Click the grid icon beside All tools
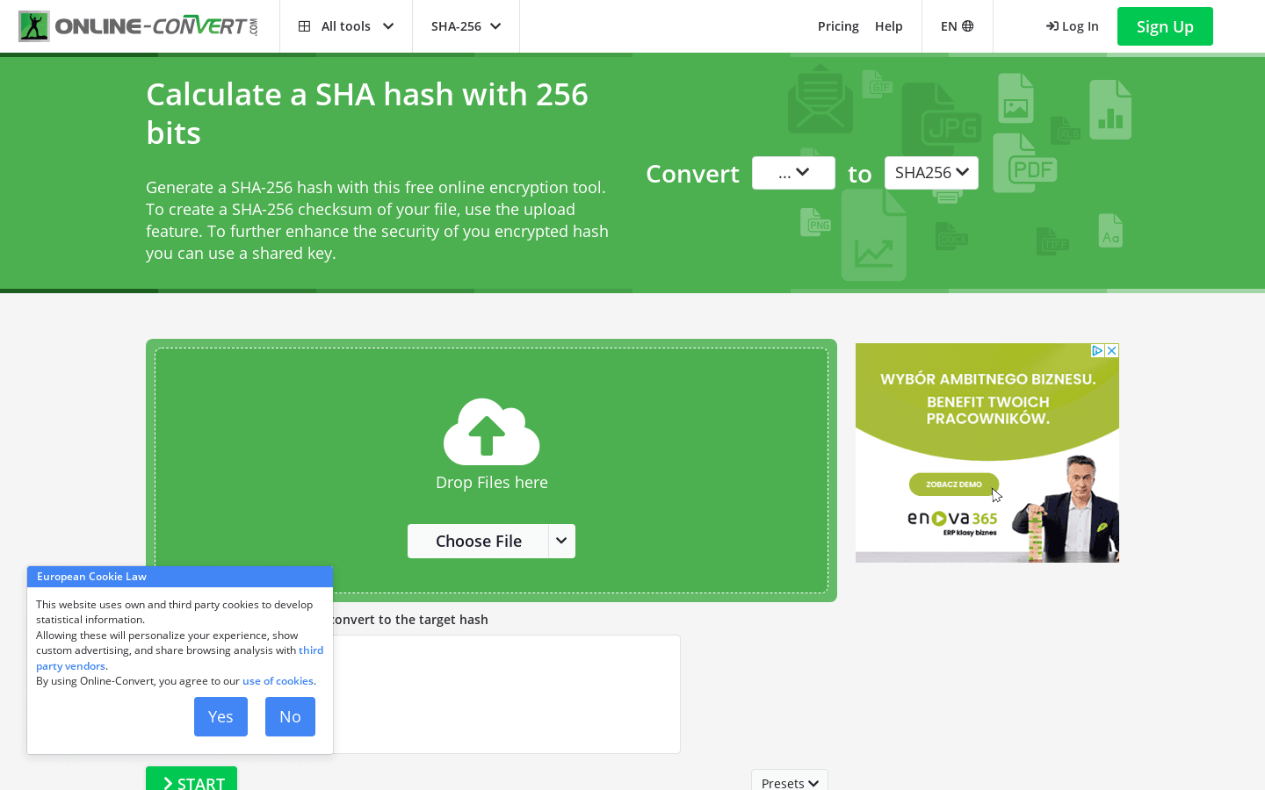 click(304, 25)
